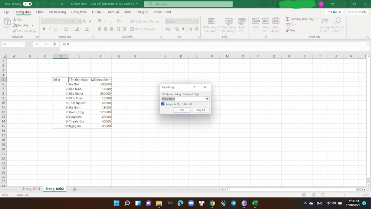Click the Paste (Dán) clipboard icon
Screen dimensions: 371x209
coord(7,22)
